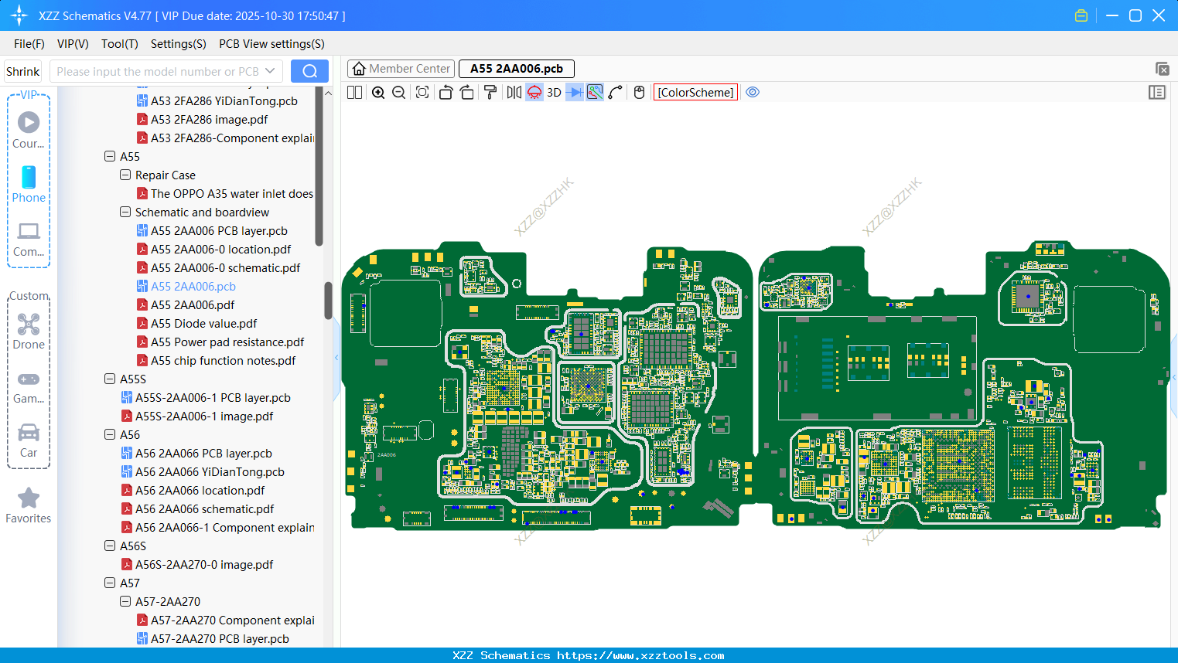Collapse the A57-2AA270 folder
The height and width of the screenshot is (663, 1178).
[x=125, y=601]
